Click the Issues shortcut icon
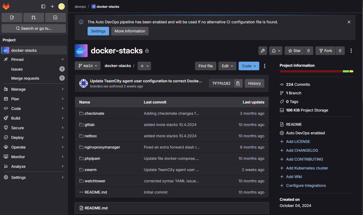Image resolution: width=363 pixels, height=215 pixels. (12, 17)
